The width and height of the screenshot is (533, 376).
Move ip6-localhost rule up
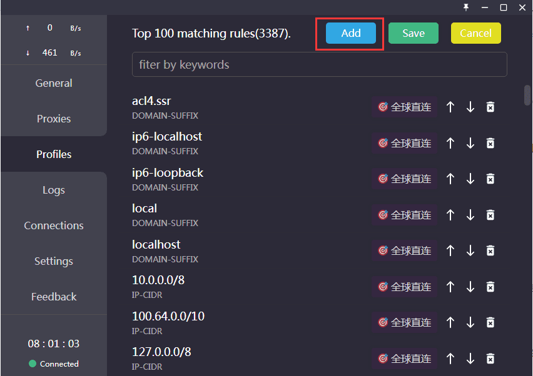coord(450,143)
